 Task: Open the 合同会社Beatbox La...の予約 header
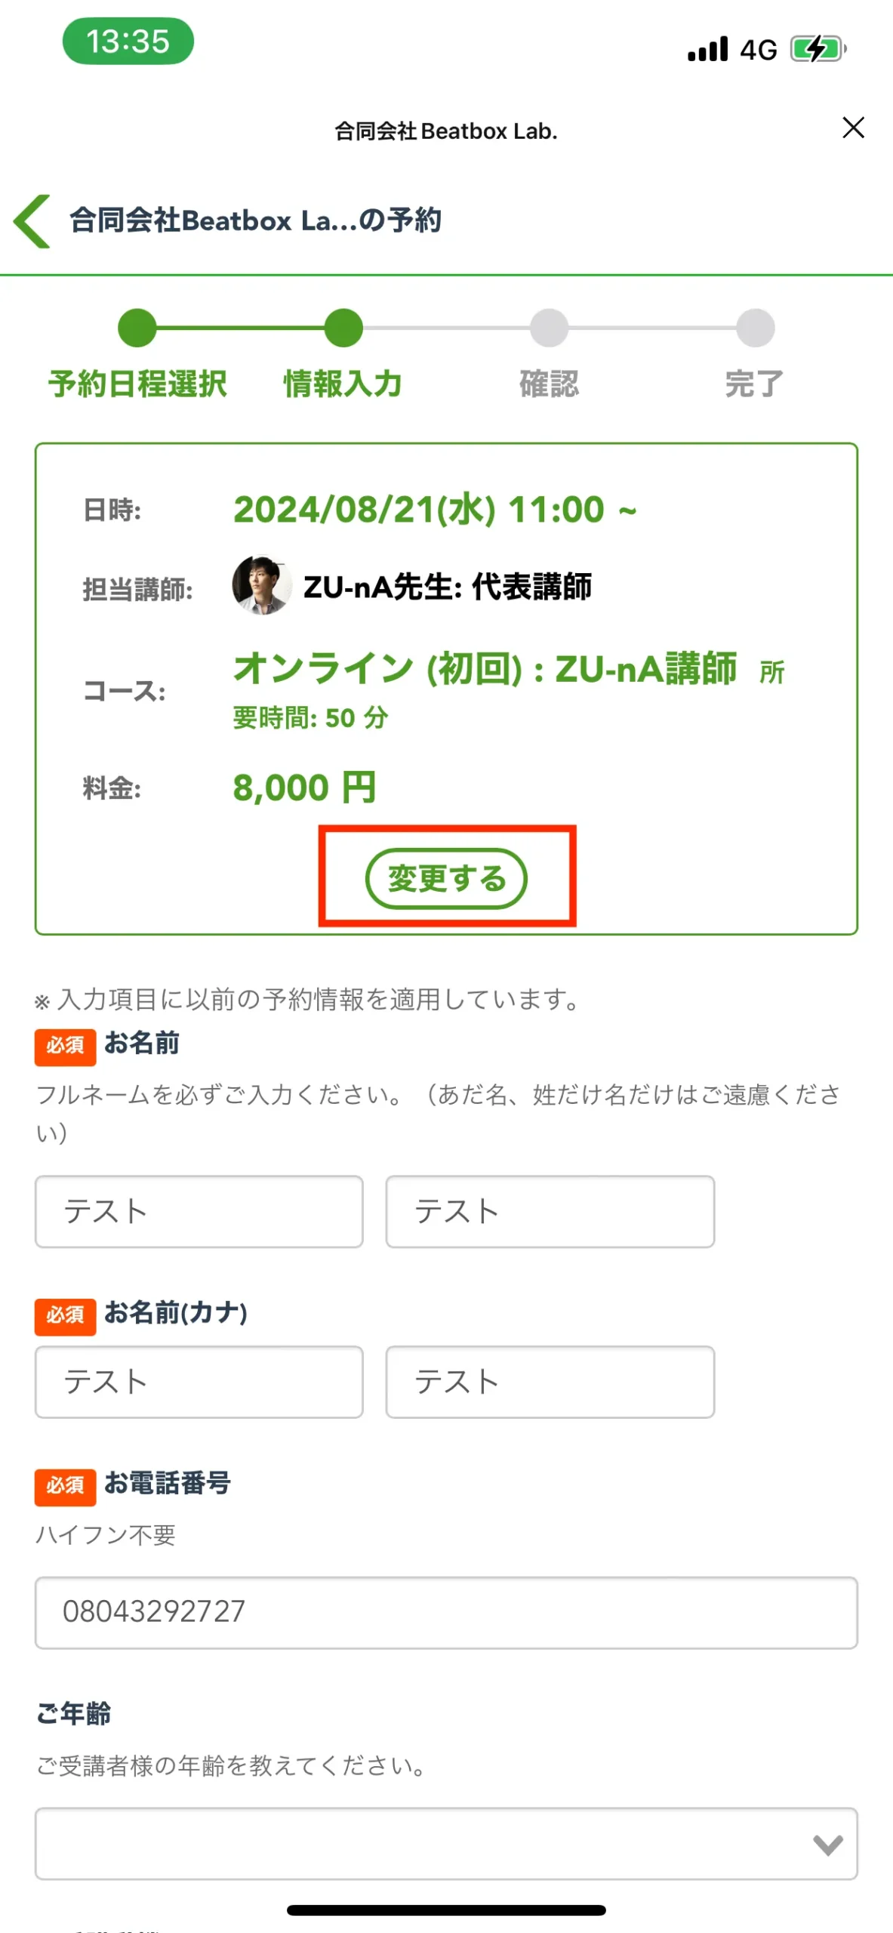(x=255, y=220)
